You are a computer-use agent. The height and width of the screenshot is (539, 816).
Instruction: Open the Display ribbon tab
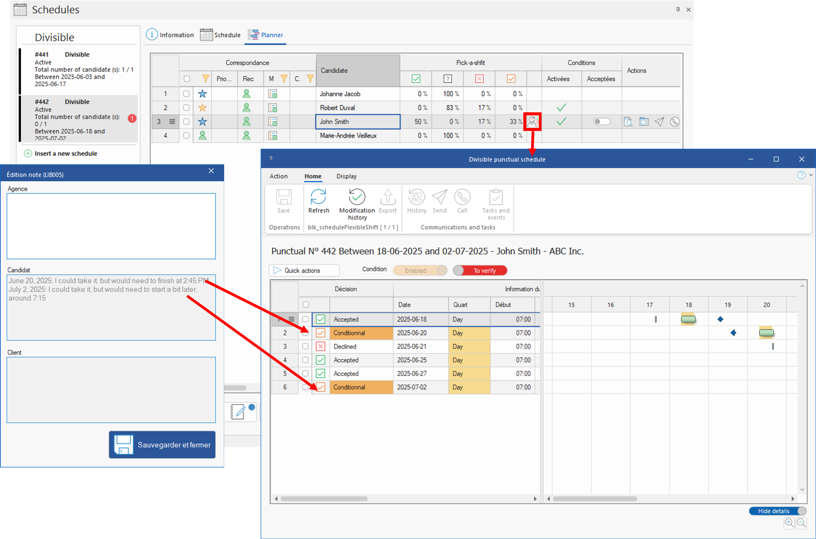click(346, 176)
